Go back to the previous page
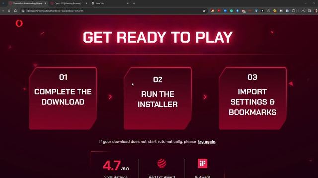 coord(3,11)
